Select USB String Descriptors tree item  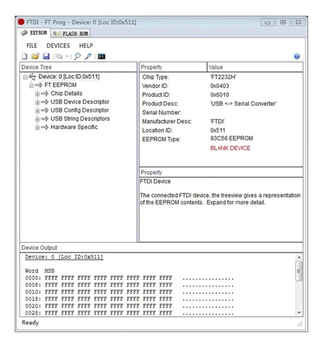80,119
